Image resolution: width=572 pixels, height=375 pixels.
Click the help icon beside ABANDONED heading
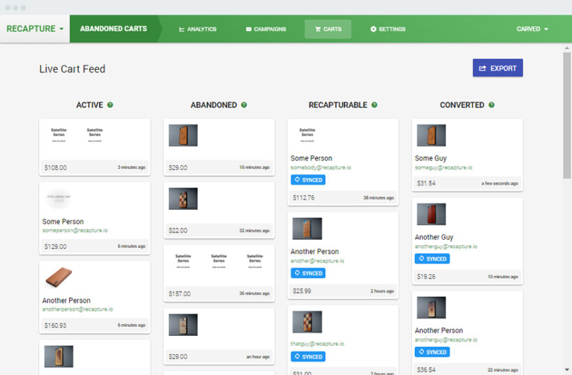(x=243, y=105)
